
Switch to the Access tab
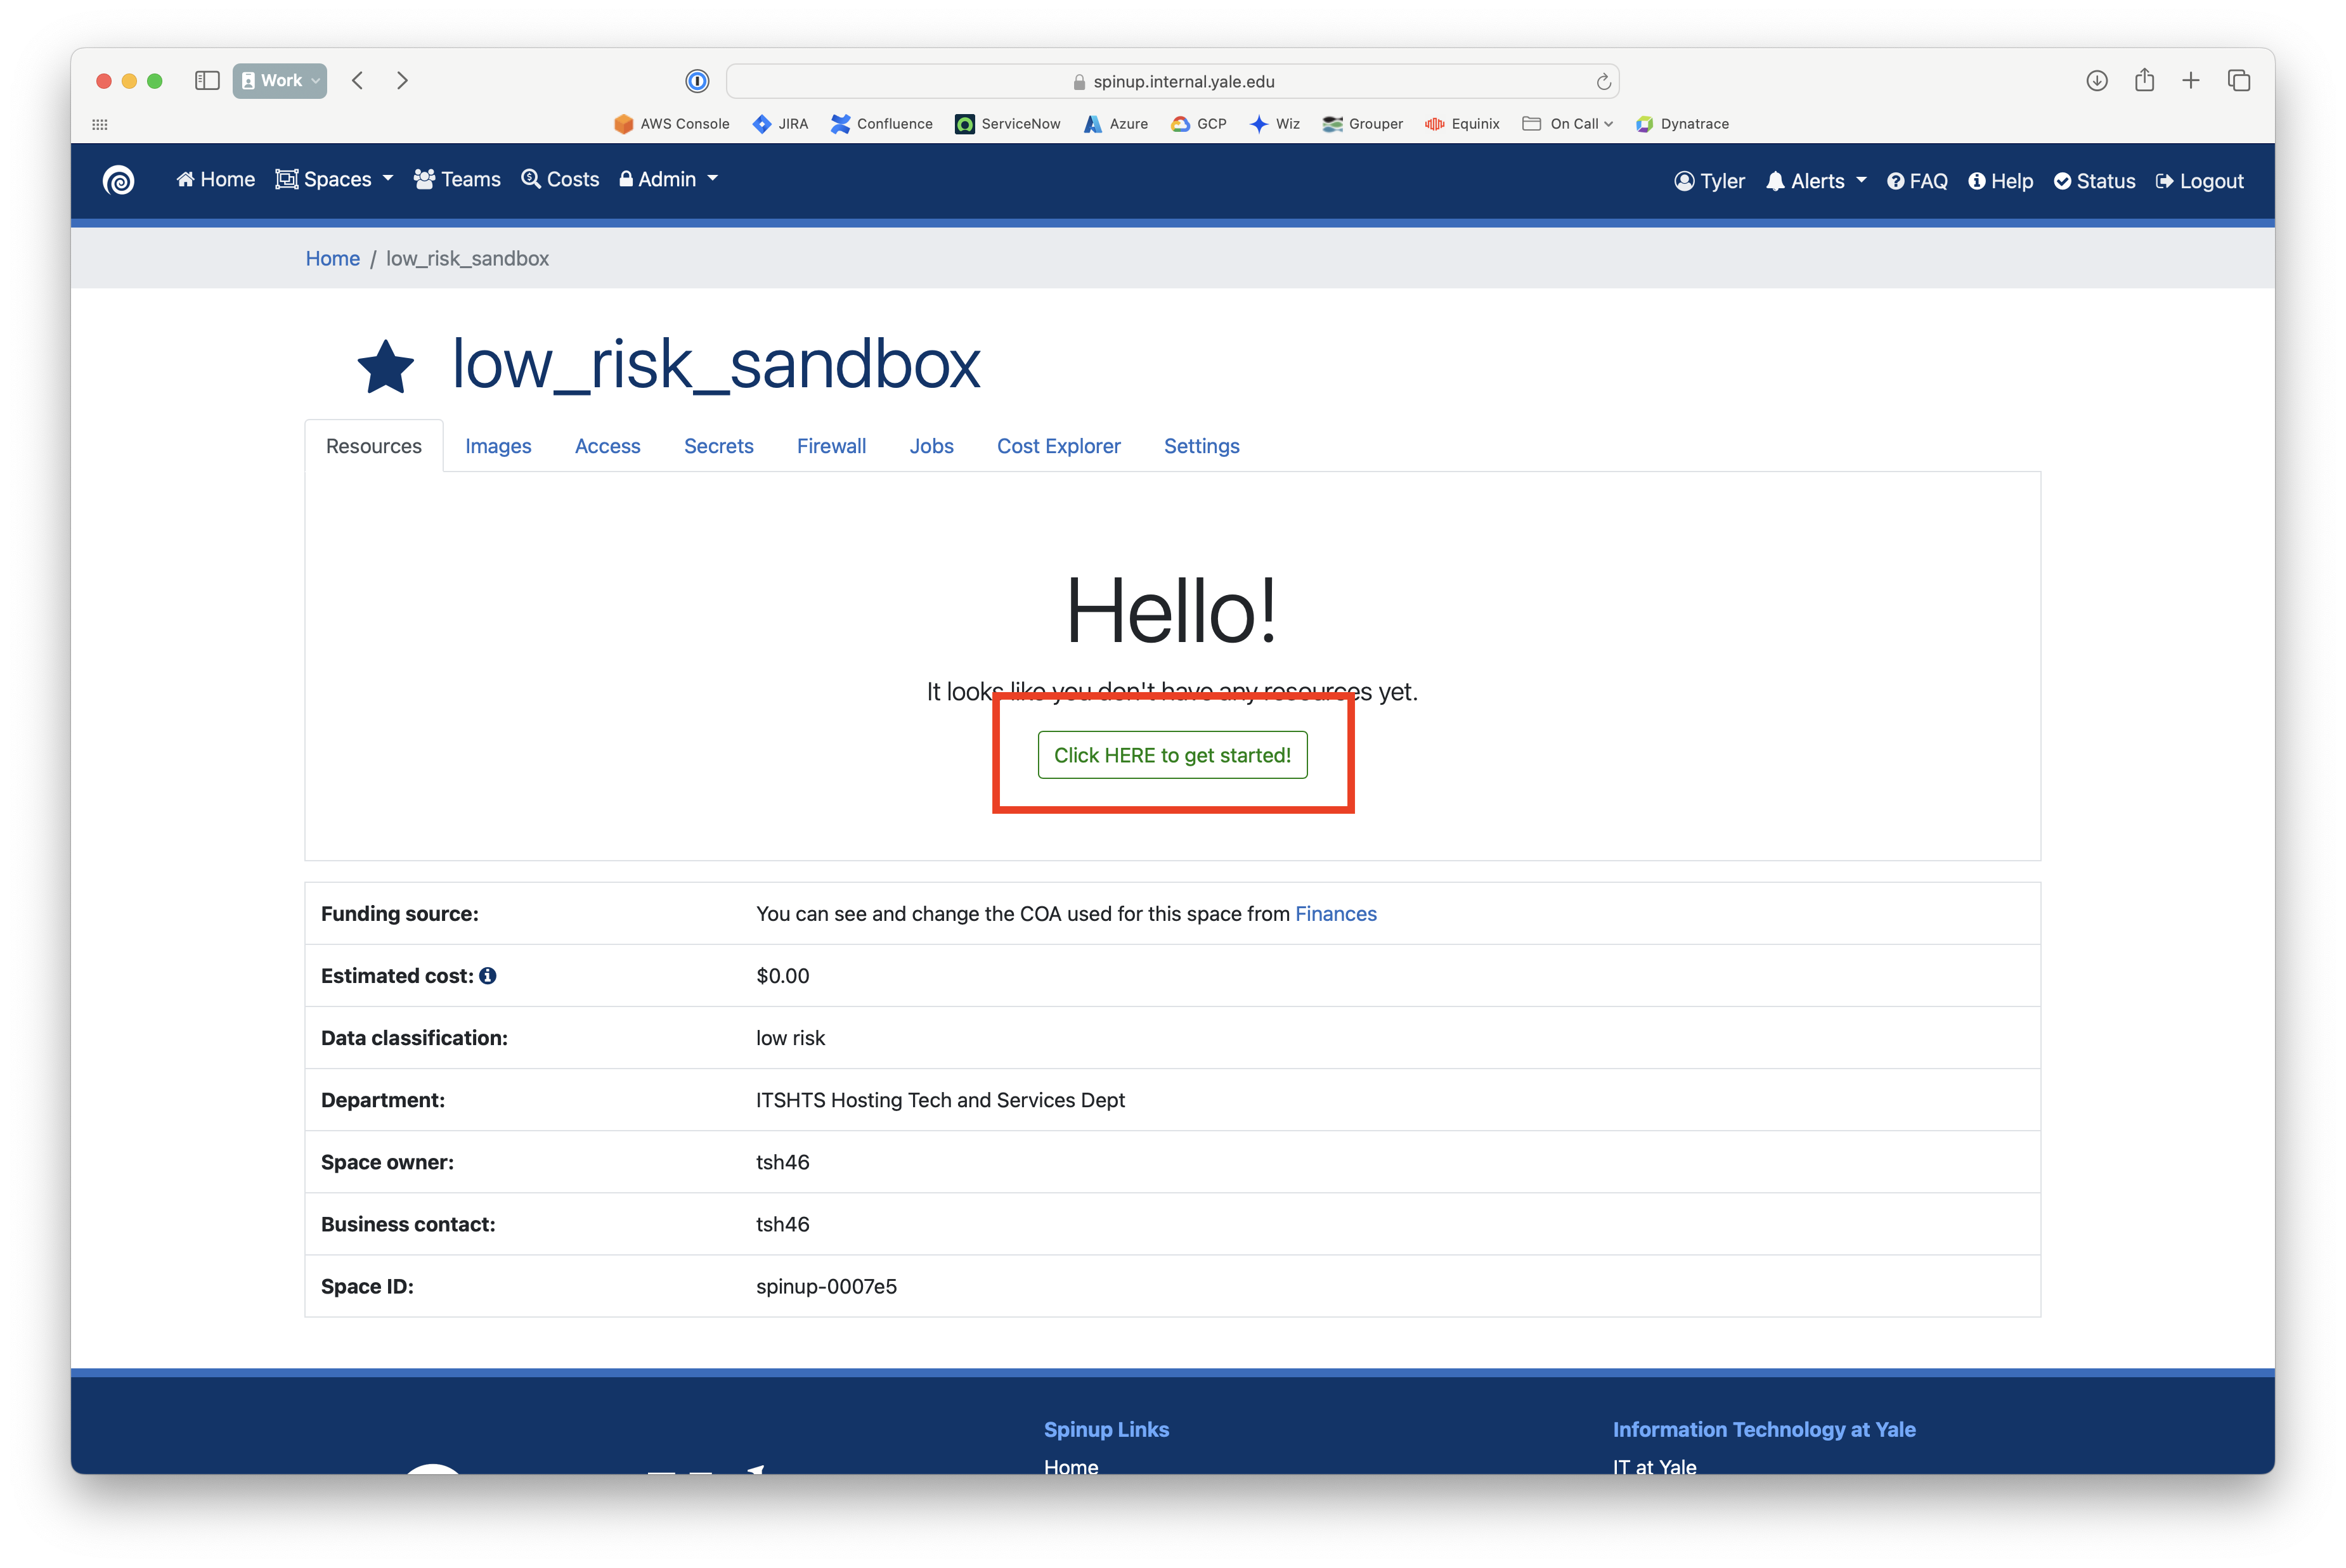coord(607,446)
